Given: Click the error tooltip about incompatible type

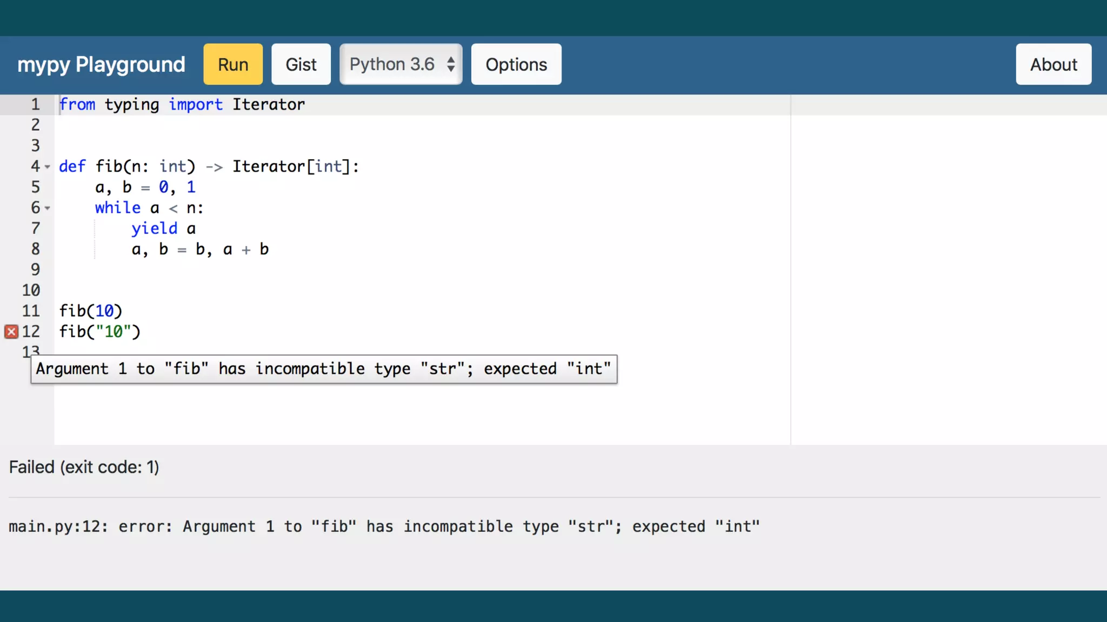Looking at the screenshot, I should click(x=324, y=369).
